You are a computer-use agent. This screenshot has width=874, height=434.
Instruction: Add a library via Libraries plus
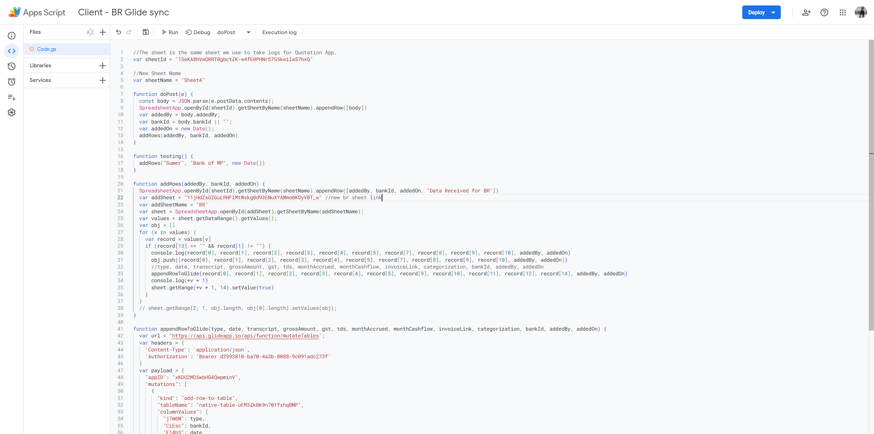pyautogui.click(x=102, y=66)
